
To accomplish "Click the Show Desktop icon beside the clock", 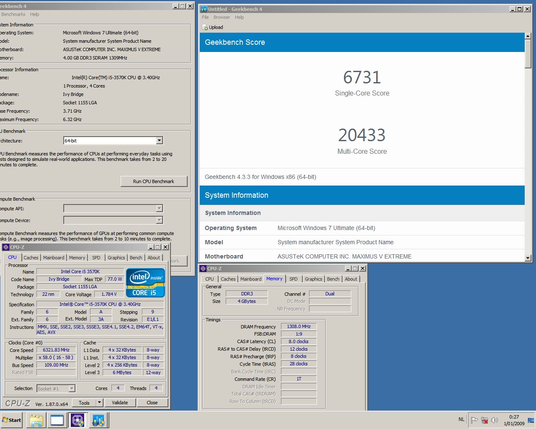I will [x=531, y=420].
